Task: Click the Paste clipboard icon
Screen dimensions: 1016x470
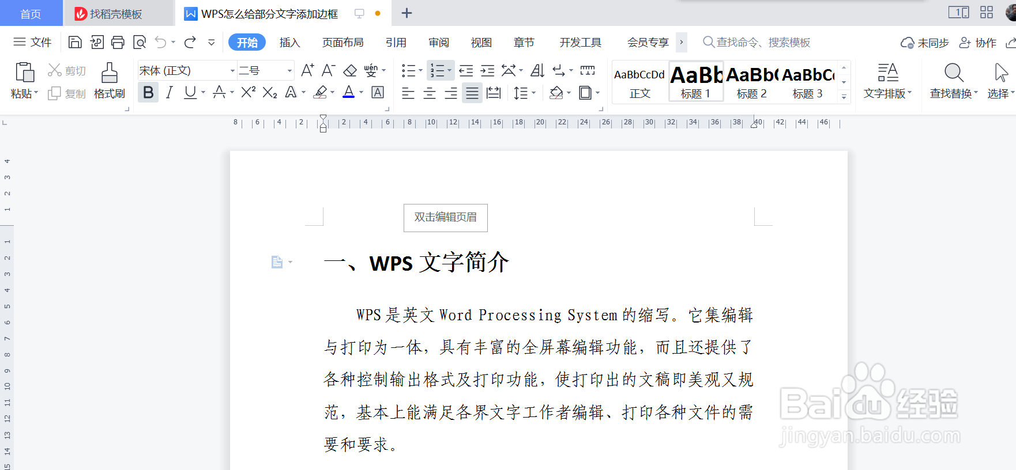Action: tap(24, 73)
